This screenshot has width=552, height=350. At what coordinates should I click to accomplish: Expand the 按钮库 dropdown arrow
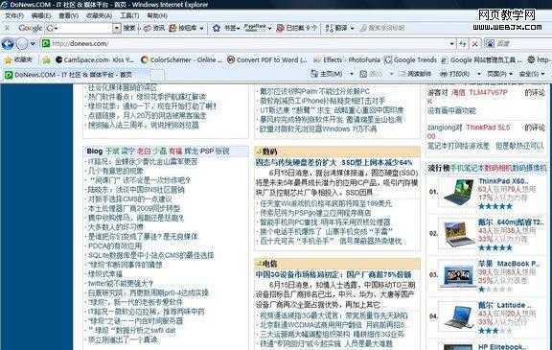coord(201,28)
